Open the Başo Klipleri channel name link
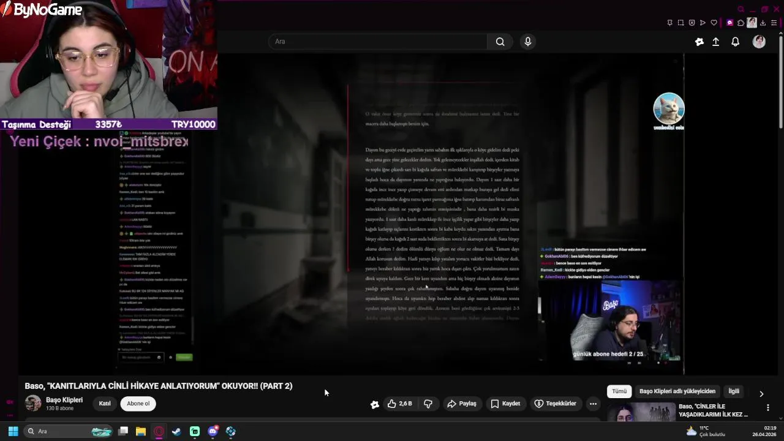Screen dimensions: 784x441 point(64,400)
